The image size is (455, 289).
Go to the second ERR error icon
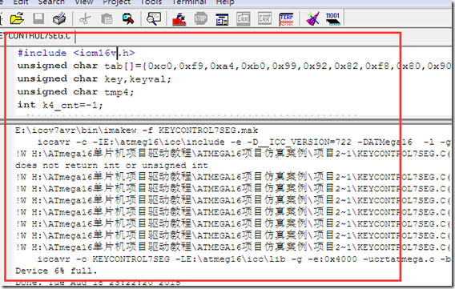264,19
